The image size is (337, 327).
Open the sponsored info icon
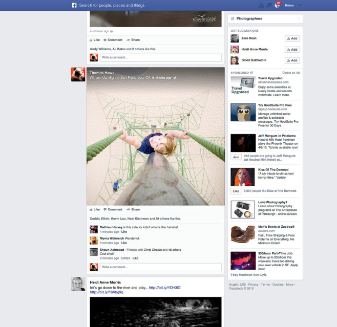click(x=251, y=73)
